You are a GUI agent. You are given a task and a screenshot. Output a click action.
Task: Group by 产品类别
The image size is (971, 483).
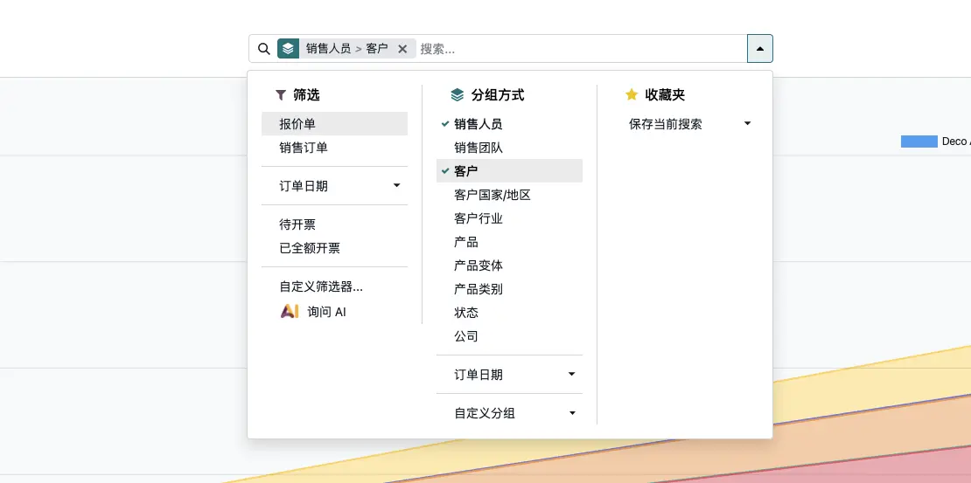[509, 289]
